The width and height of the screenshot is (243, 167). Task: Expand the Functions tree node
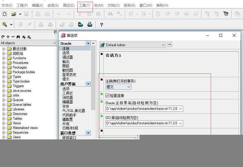coord(3,58)
